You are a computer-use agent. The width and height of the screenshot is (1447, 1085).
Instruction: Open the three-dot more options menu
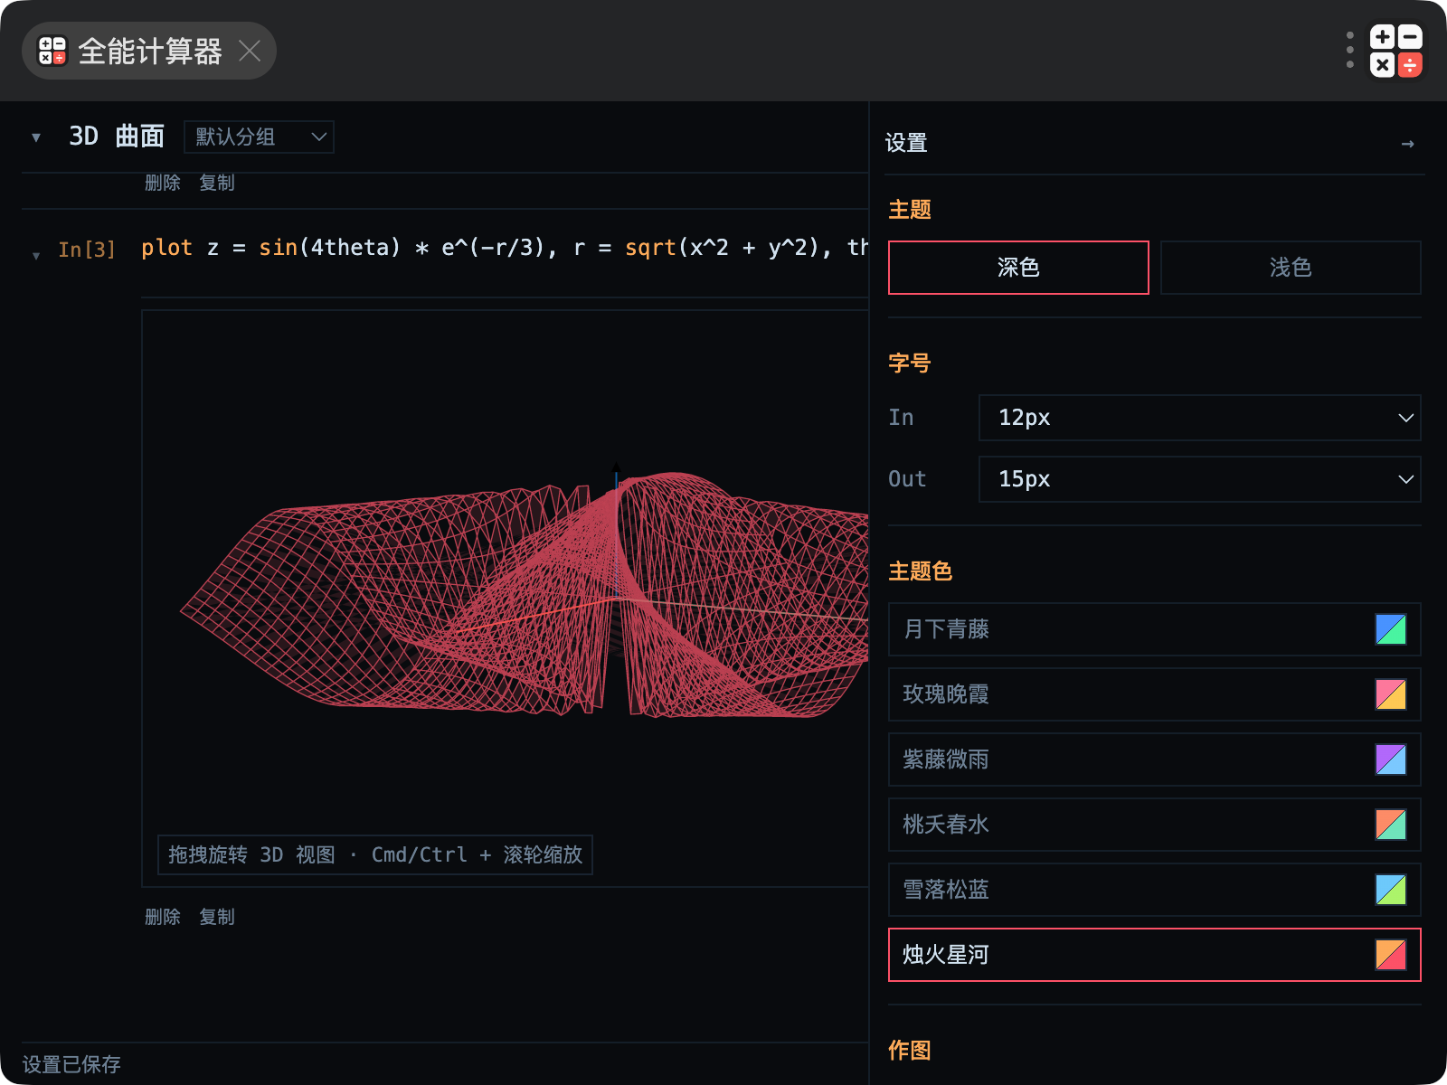coord(1349,51)
